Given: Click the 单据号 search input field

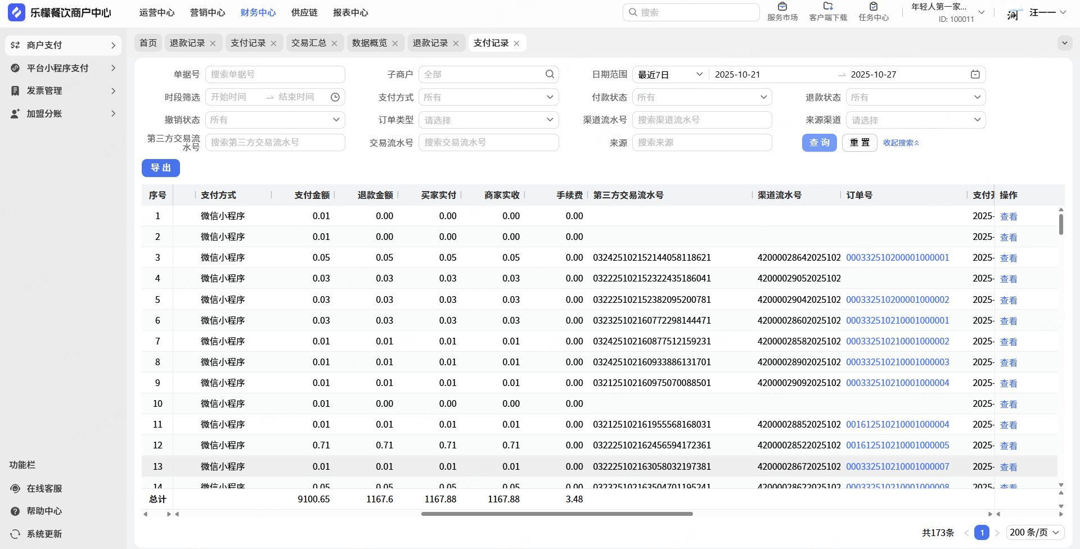Looking at the screenshot, I should (275, 74).
